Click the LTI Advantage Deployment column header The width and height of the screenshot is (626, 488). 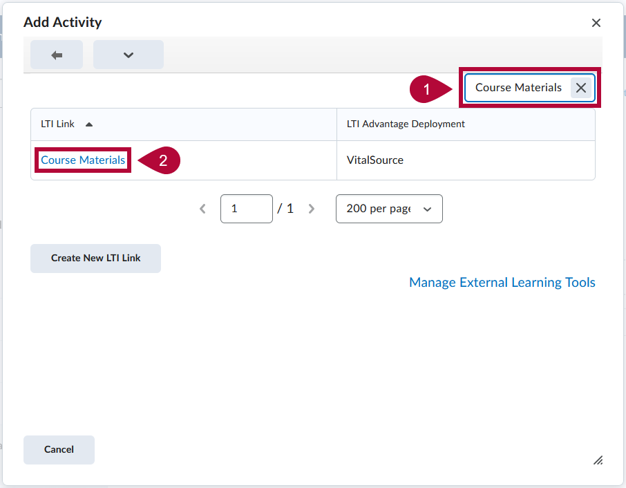405,124
